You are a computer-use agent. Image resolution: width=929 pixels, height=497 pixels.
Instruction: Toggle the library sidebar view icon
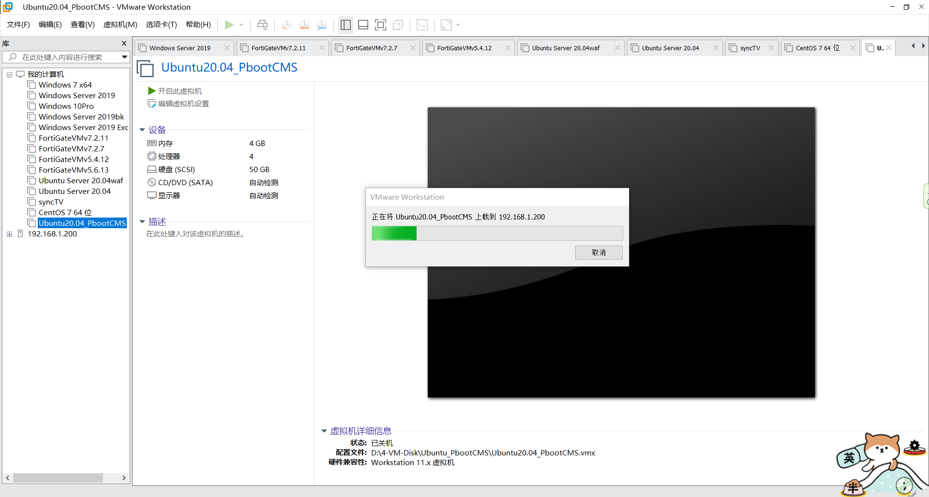[x=345, y=25]
